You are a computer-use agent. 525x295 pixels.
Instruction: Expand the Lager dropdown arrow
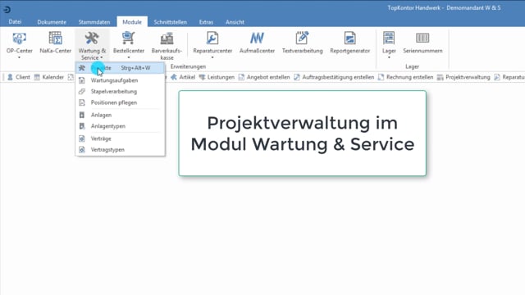point(389,57)
